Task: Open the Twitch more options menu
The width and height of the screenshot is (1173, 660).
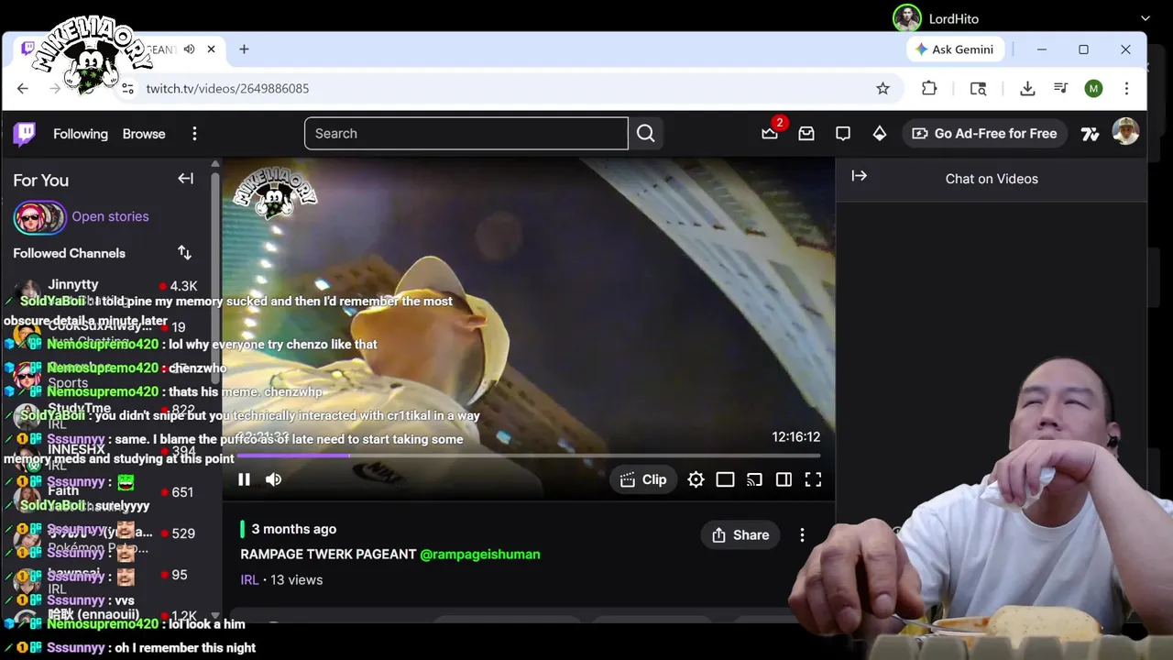Action: [194, 134]
